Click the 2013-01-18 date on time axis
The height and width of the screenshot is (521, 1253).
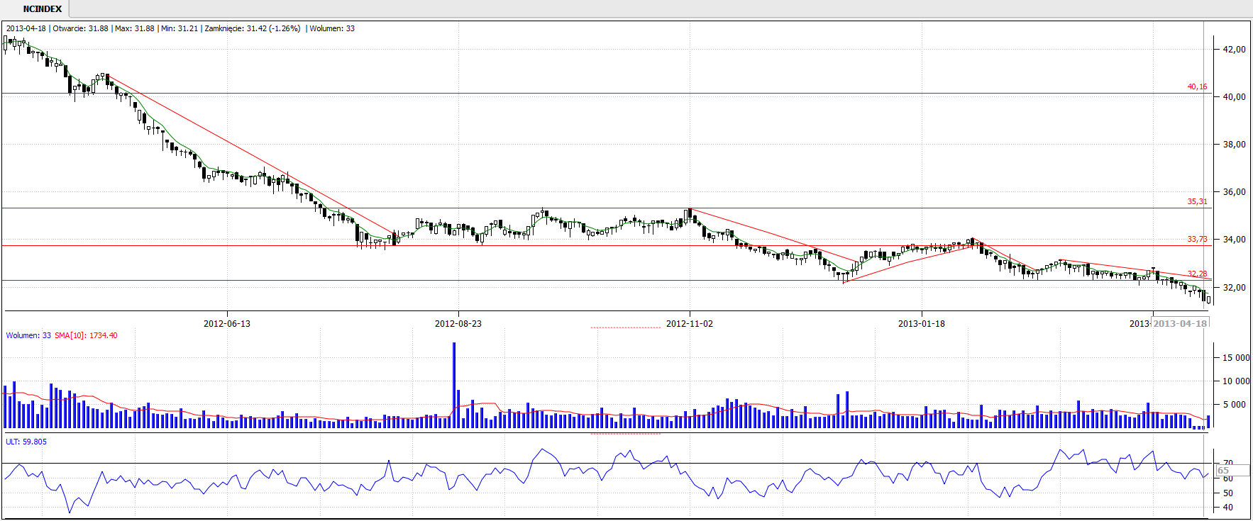click(922, 323)
